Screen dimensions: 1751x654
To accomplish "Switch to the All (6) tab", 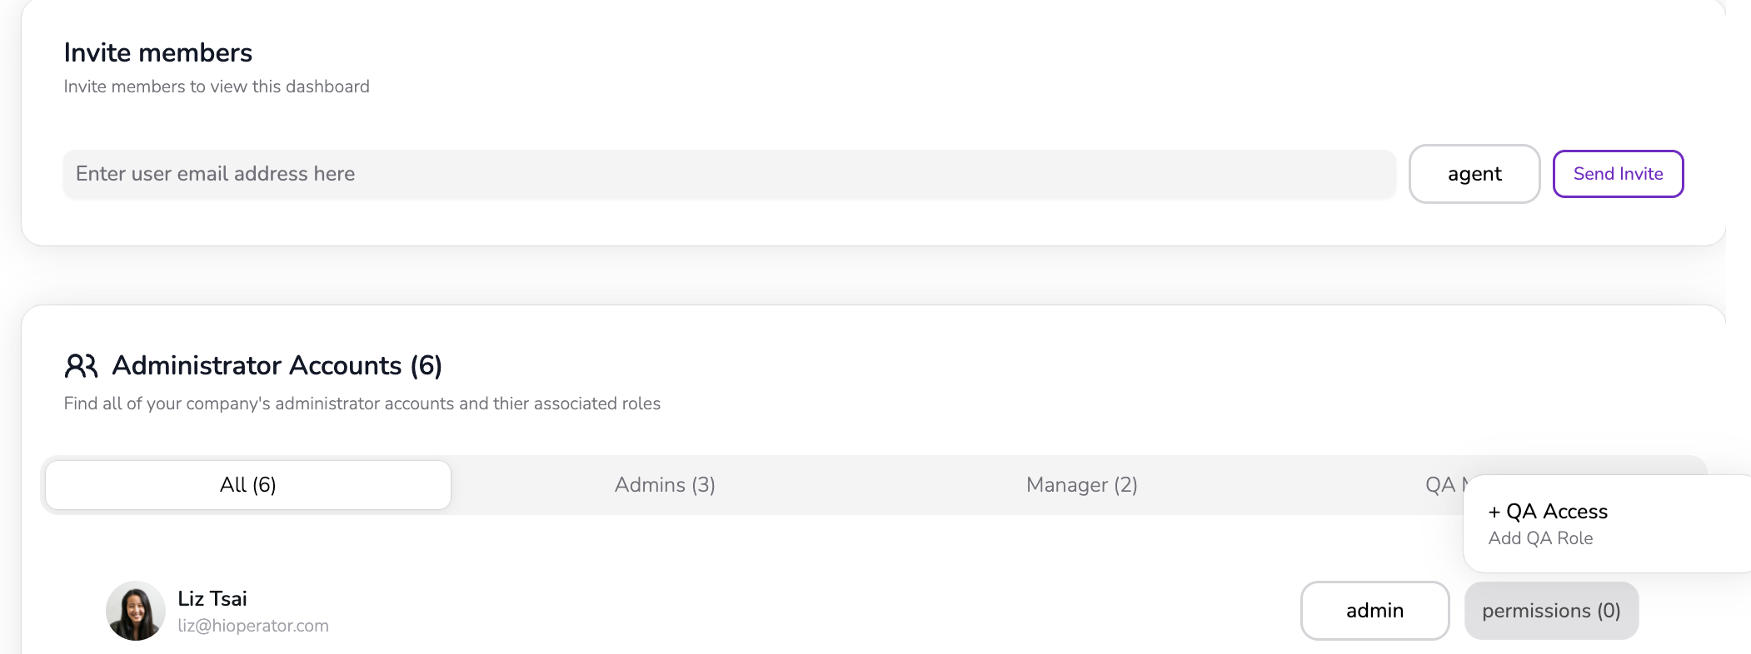I will 248,485.
